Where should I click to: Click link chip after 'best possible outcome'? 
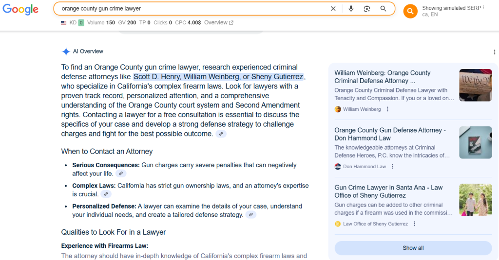coord(221,134)
